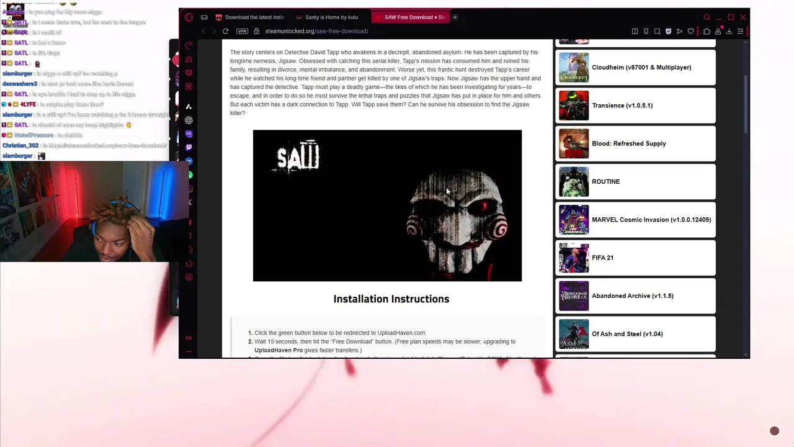Open sidebar three-dots setup menu

pyautogui.click(x=189, y=351)
